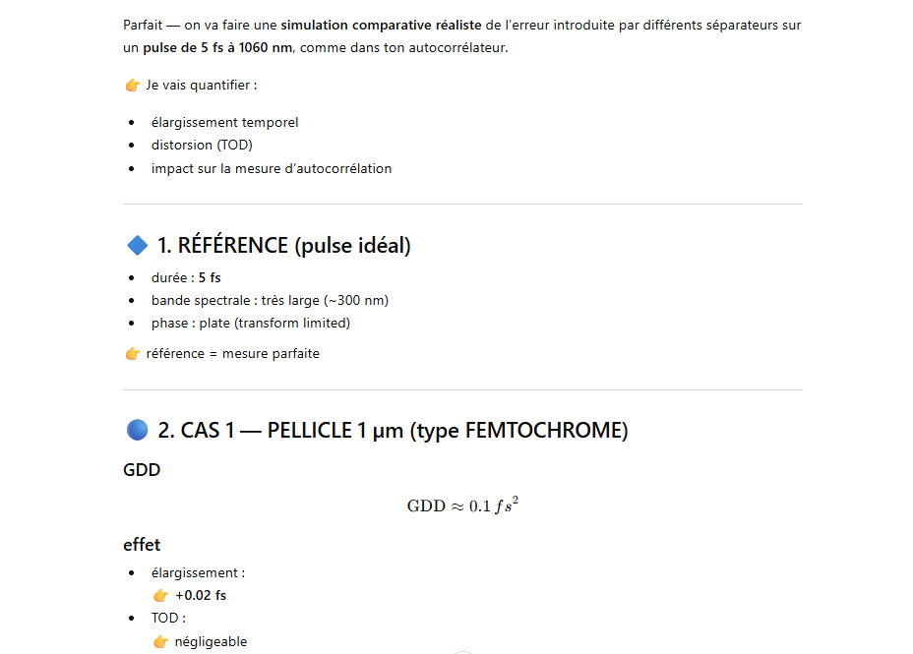Click the 'PELLICLE 1 µm (type FEMTOCHROME)' heading
The width and height of the screenshot is (913, 654).
[x=448, y=431]
